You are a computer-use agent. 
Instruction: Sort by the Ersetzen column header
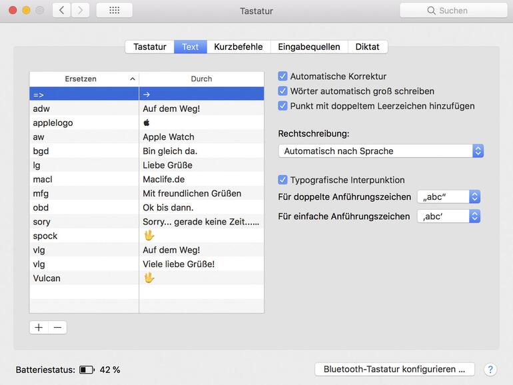83,79
